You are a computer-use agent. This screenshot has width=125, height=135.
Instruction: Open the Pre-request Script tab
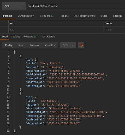(x=84, y=16)
